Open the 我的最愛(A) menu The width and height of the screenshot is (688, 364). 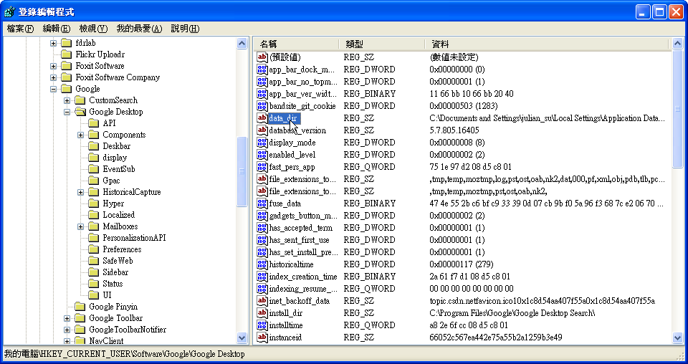(x=139, y=29)
